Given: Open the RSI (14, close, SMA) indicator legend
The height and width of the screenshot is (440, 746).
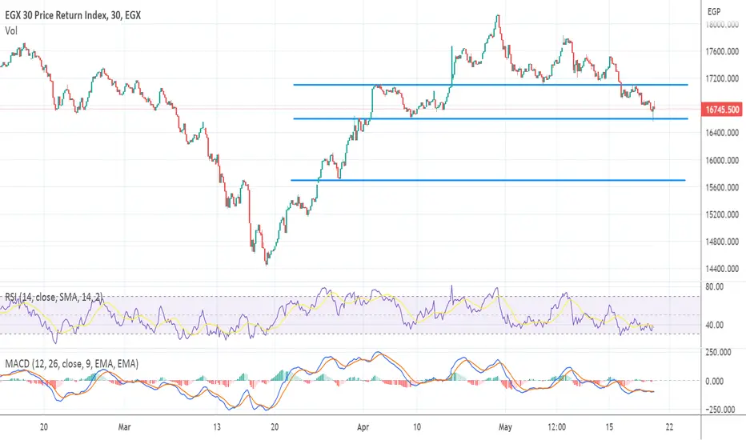Looking at the screenshot, I should point(54,298).
